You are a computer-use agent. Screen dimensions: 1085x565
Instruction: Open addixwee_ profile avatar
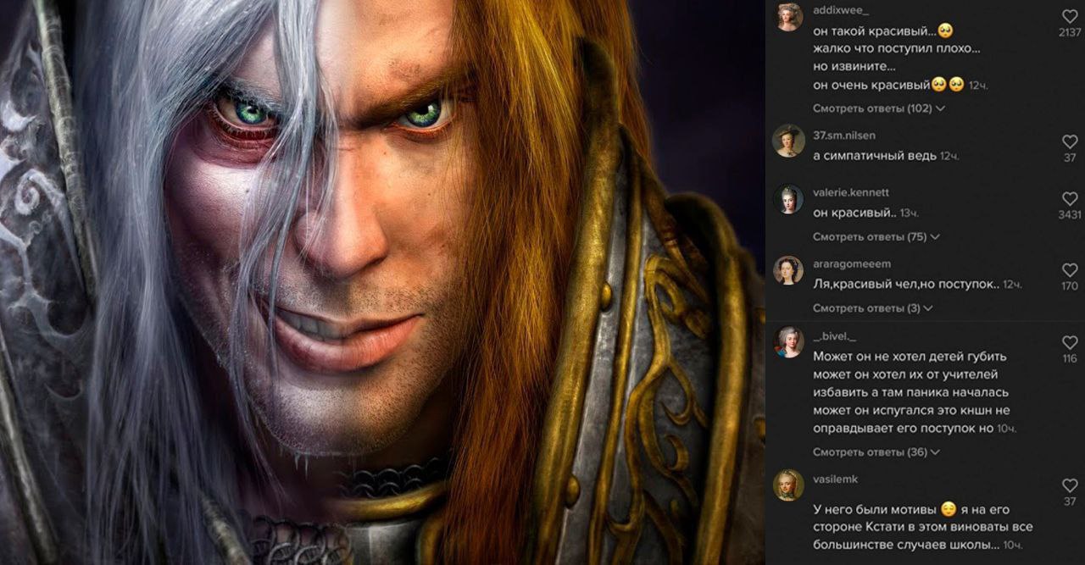[788, 17]
